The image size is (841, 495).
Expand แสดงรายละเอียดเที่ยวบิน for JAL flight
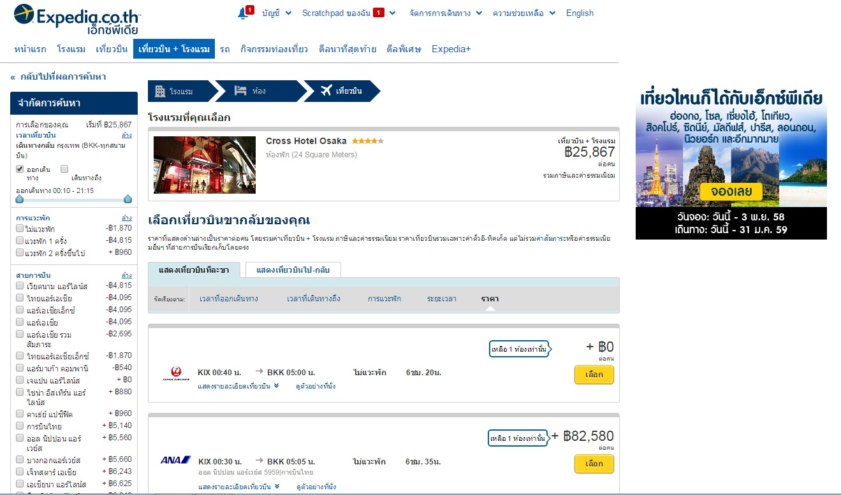[x=238, y=387]
